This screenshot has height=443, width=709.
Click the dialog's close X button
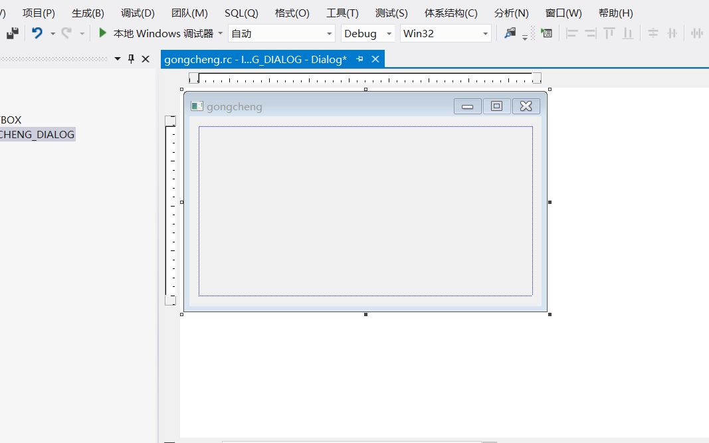526,106
